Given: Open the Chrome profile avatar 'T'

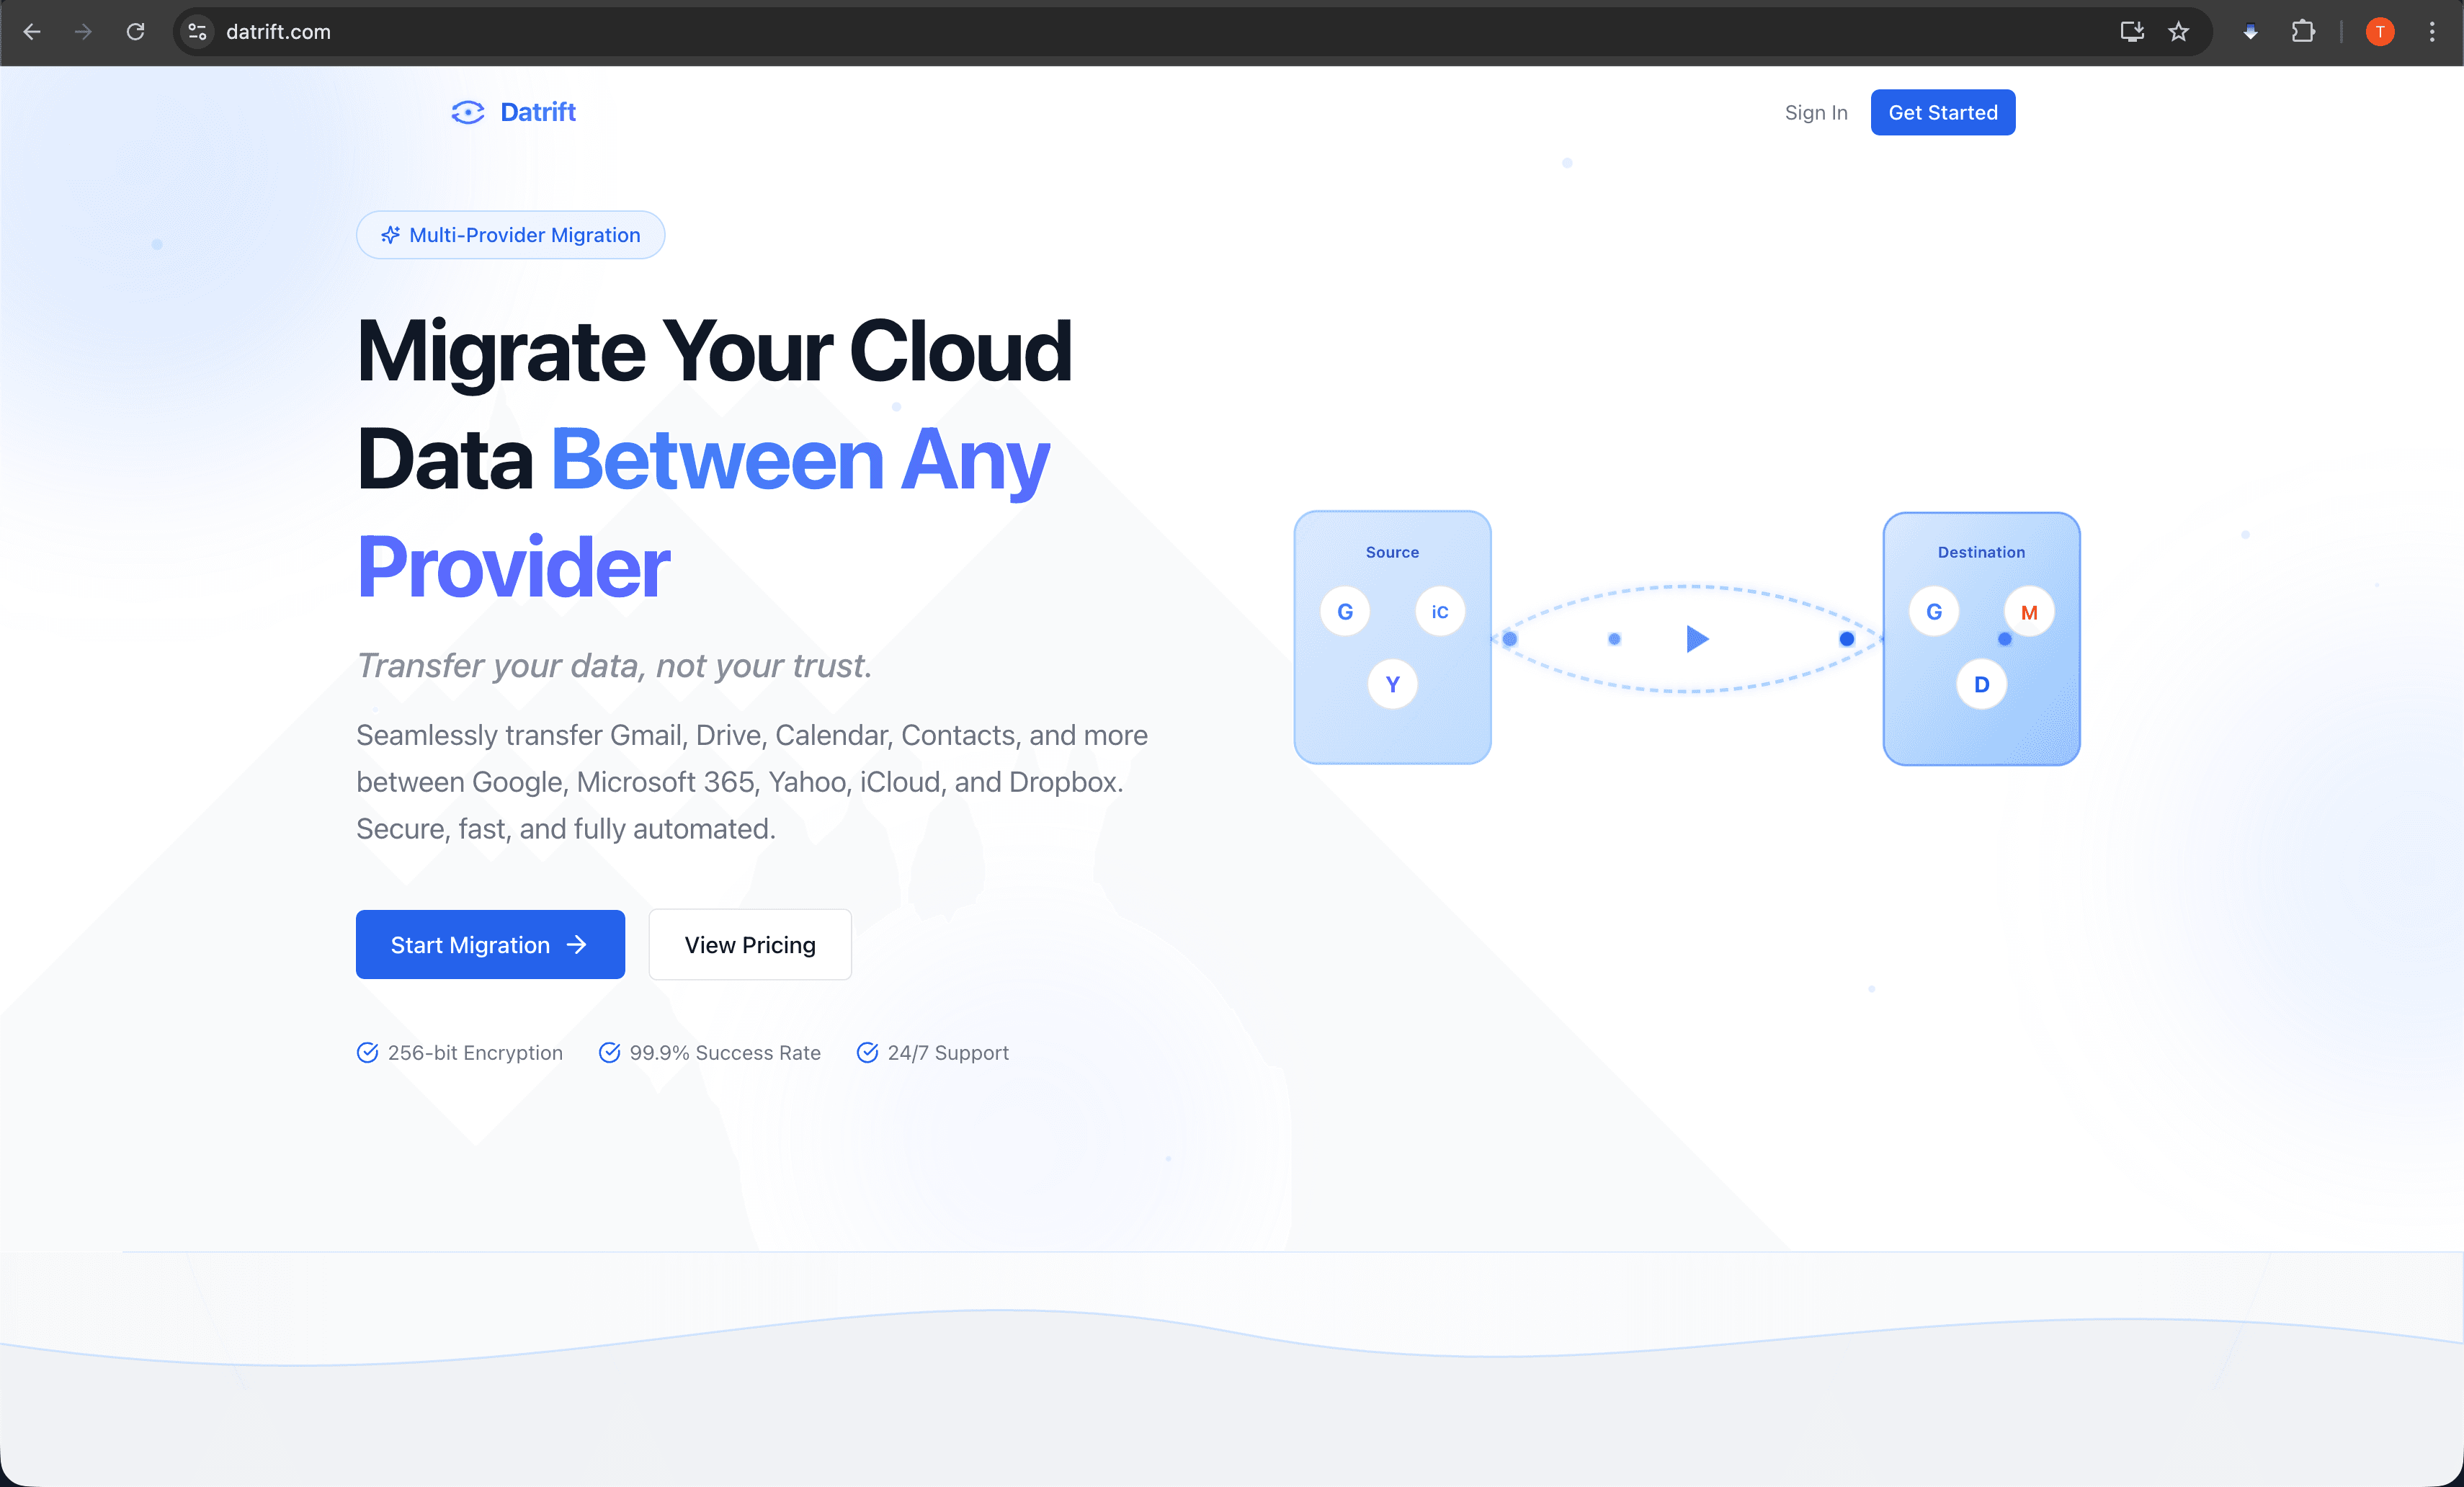Looking at the screenshot, I should 2380,32.
